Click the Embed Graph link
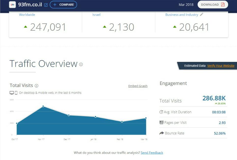Screen dimensions: 237x160 [x=138, y=86]
